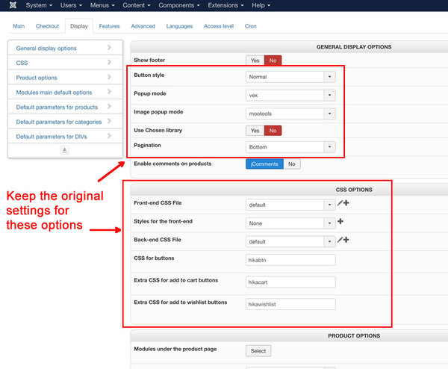Click chevron next to Default parameters for categories
The image size is (448, 369).
coord(109,121)
